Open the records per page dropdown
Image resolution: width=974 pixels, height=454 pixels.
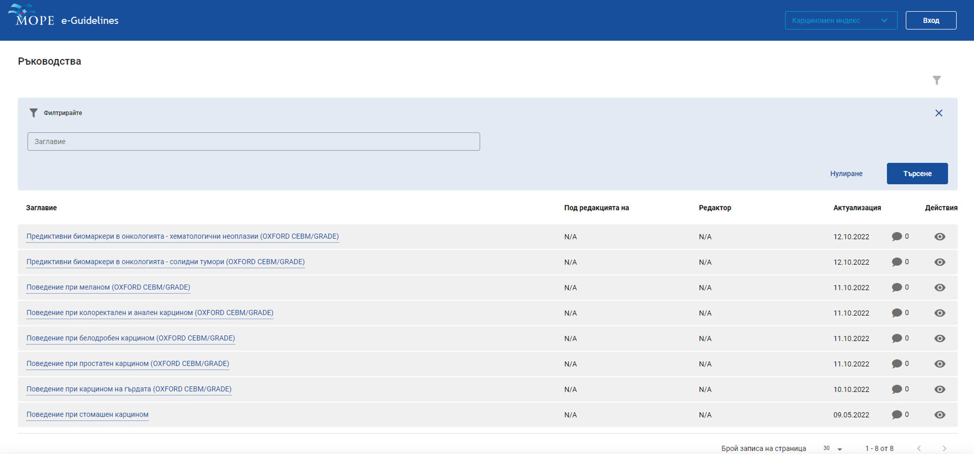click(x=832, y=448)
